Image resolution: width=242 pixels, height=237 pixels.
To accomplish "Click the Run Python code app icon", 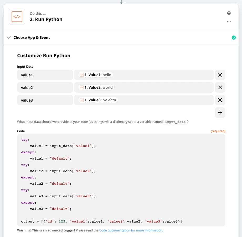I will [17, 17].
